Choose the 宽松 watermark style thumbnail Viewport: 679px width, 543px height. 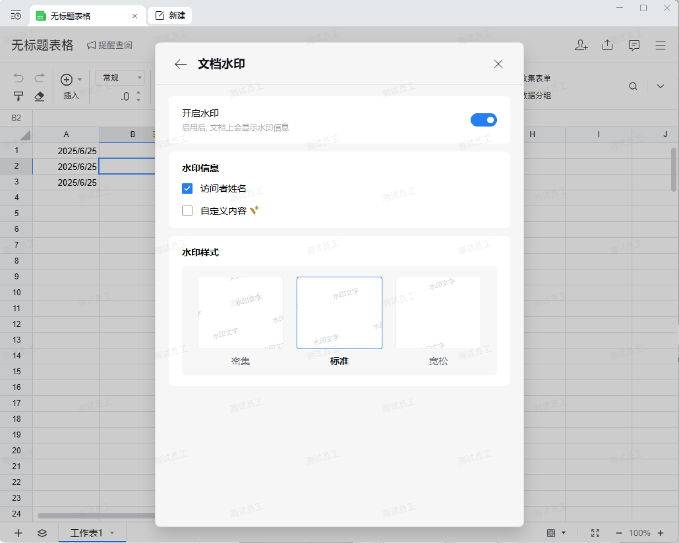(x=438, y=313)
